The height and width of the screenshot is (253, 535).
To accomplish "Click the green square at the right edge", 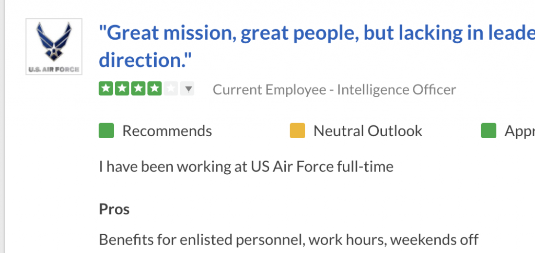I will [489, 131].
